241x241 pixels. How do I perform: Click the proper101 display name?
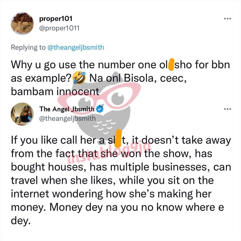click(x=56, y=19)
